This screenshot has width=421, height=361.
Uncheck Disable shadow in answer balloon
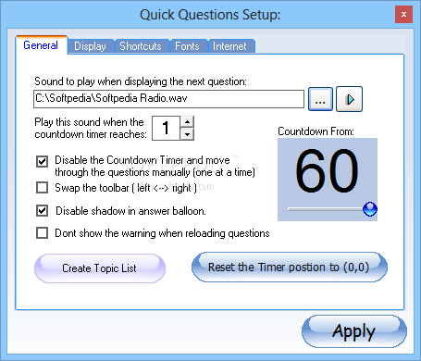(x=42, y=211)
